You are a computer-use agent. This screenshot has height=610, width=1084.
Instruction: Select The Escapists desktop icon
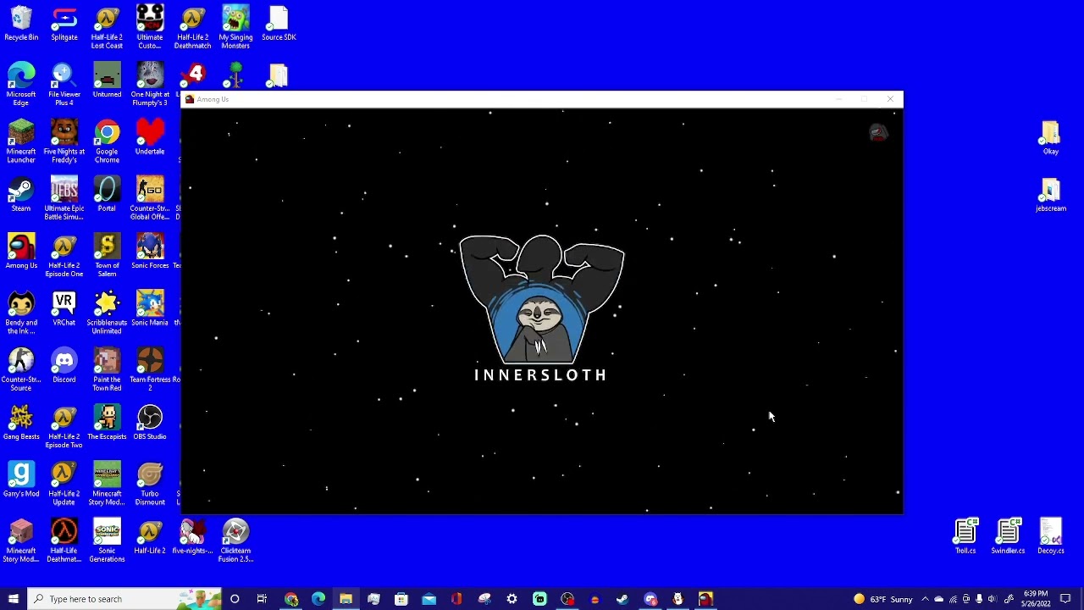107,423
